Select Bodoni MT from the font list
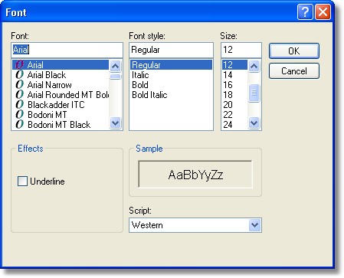Screen dimensions: 344x278 tap(48, 115)
